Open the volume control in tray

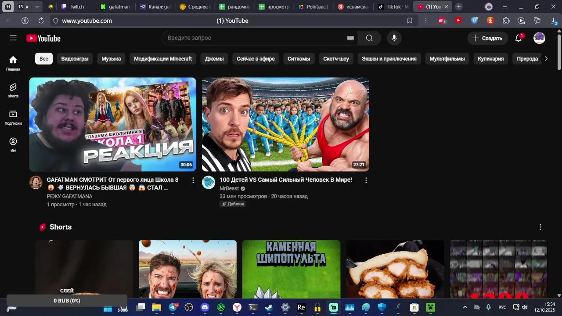[524, 307]
